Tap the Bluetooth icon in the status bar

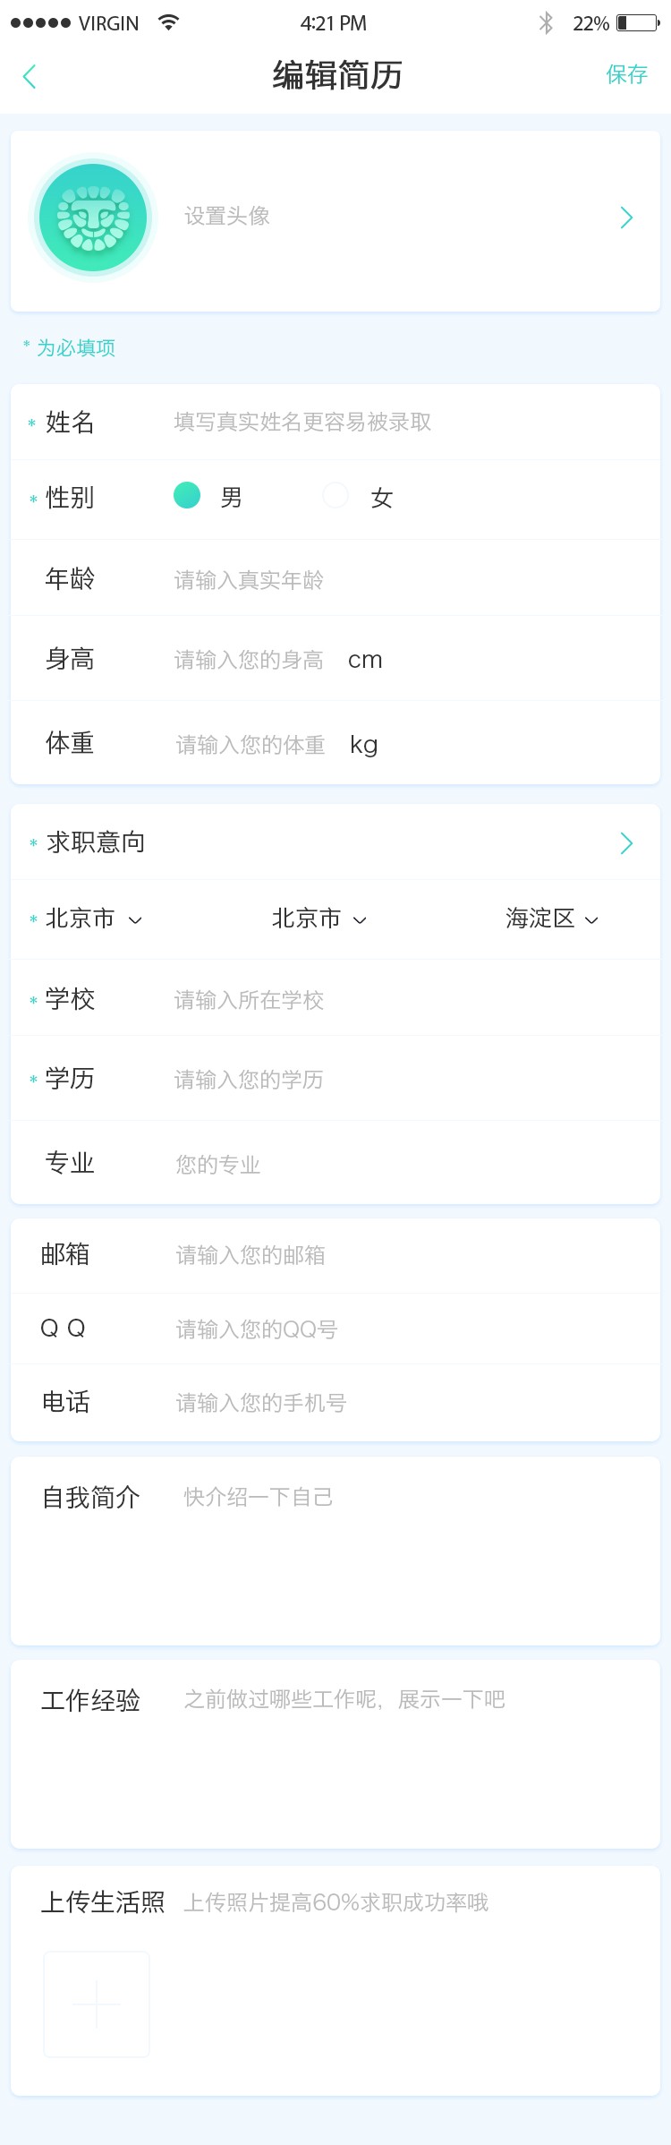(x=546, y=22)
